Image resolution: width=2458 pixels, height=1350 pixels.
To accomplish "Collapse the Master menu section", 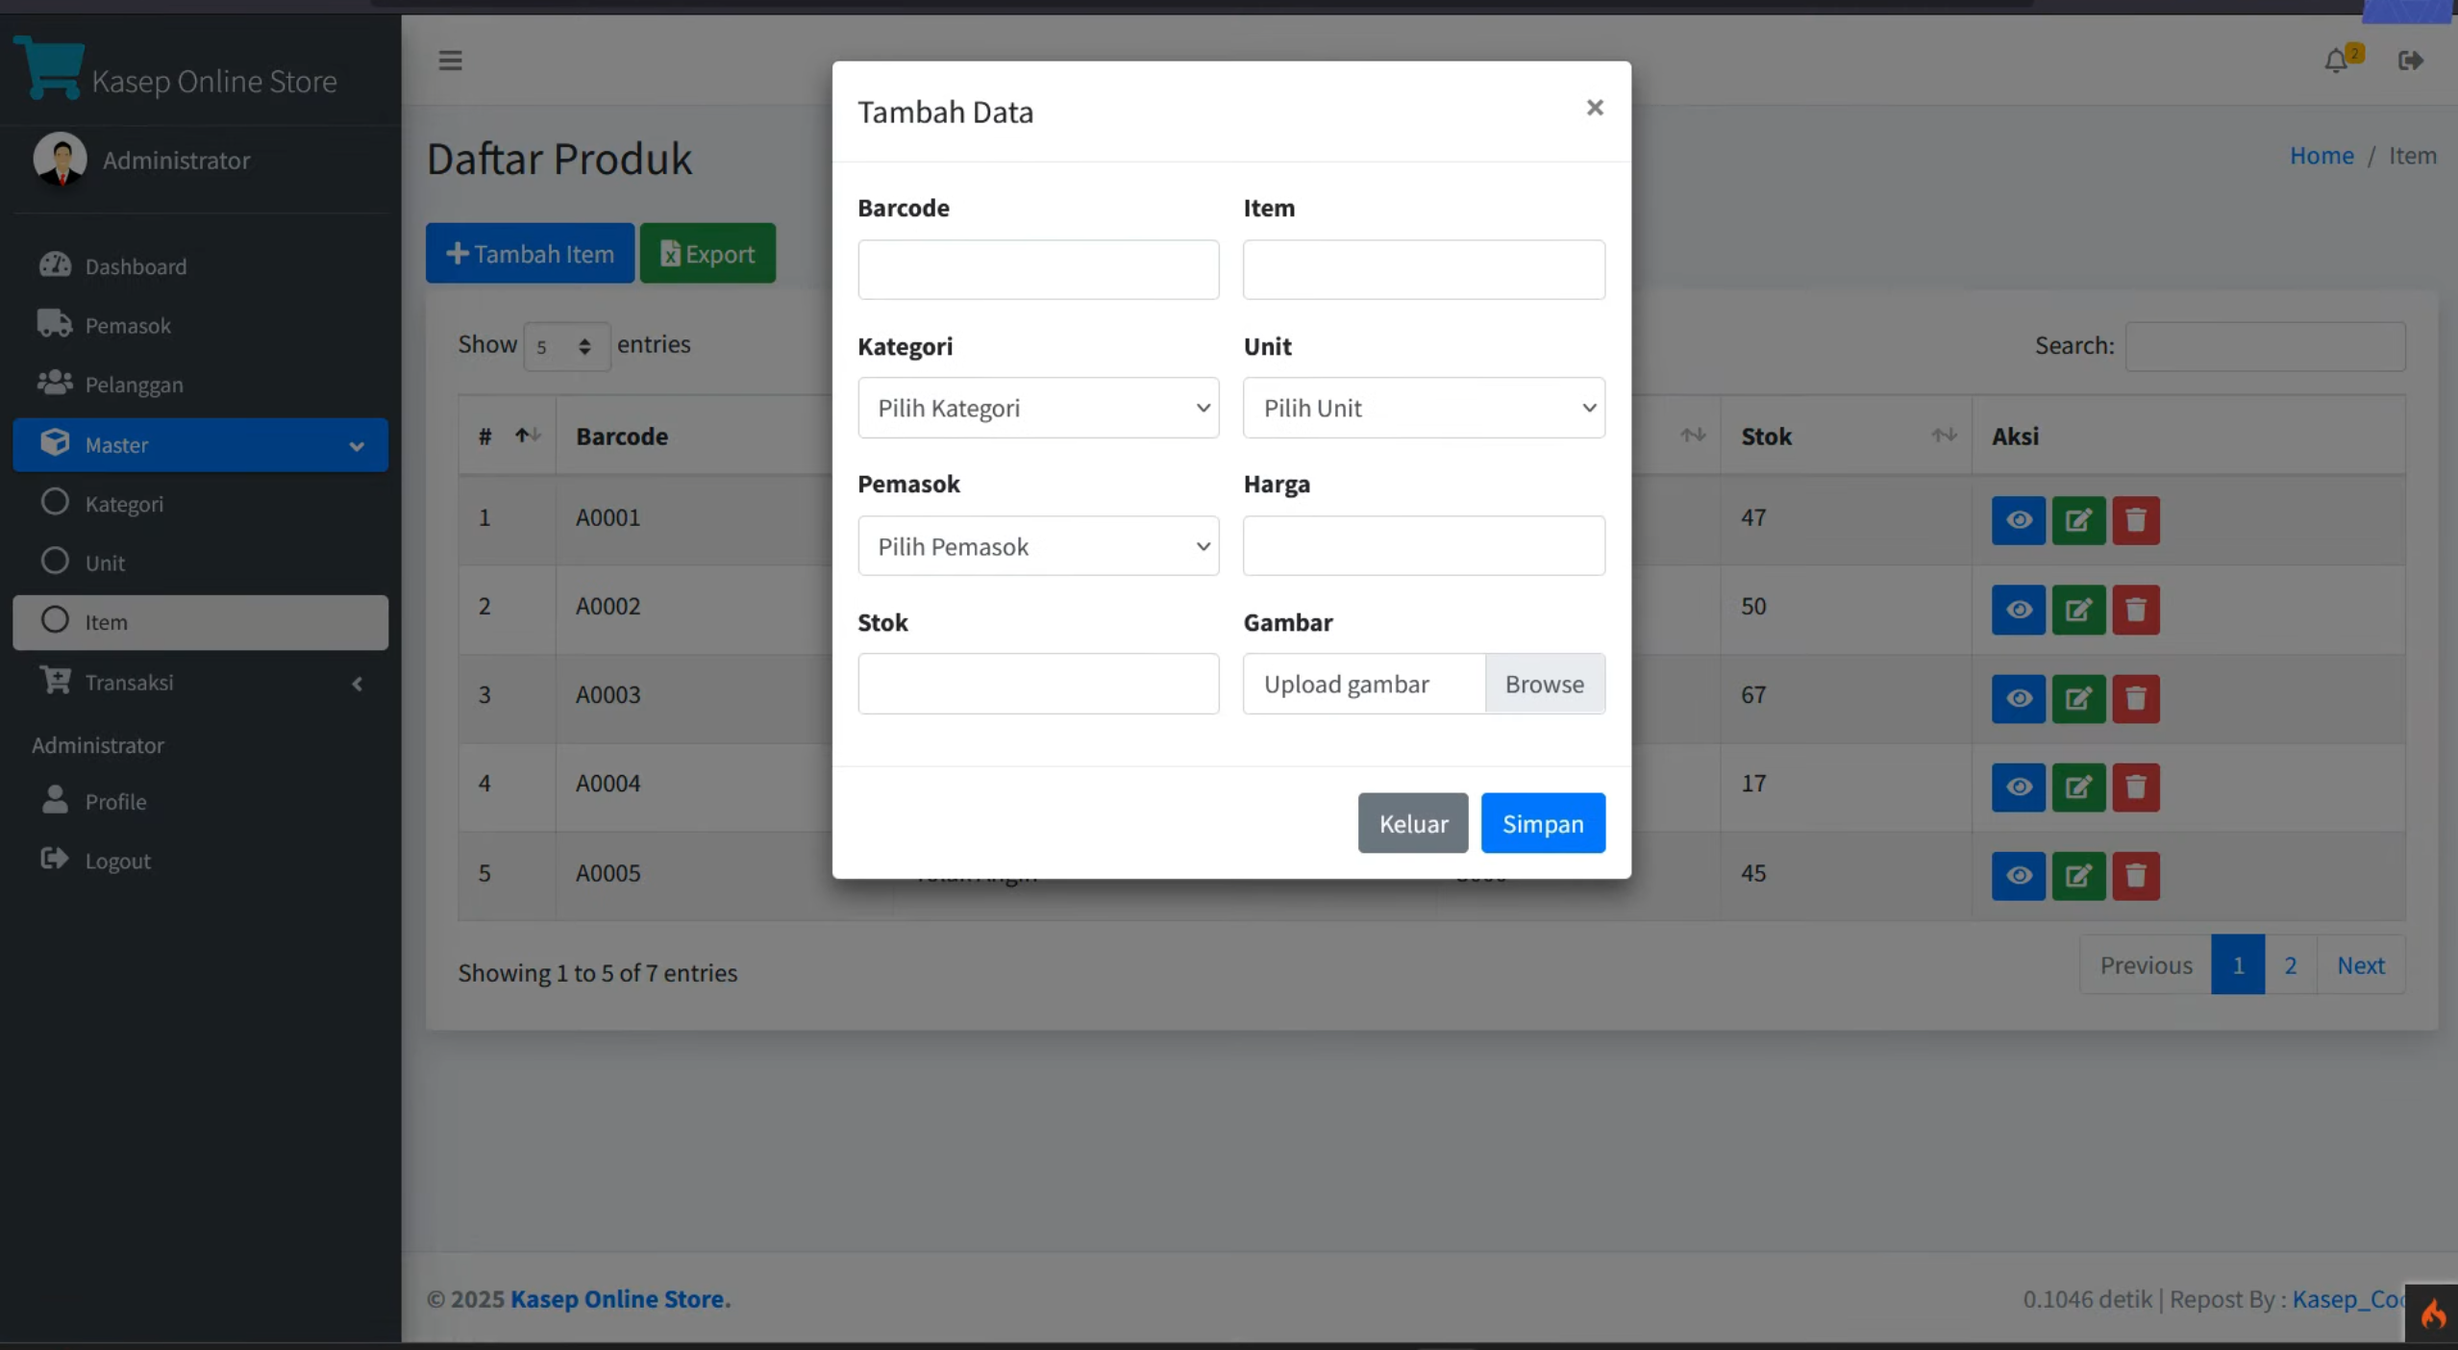I will (x=200, y=444).
